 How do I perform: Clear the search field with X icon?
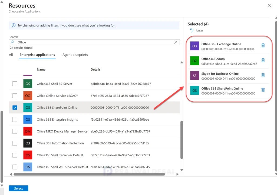176,42
